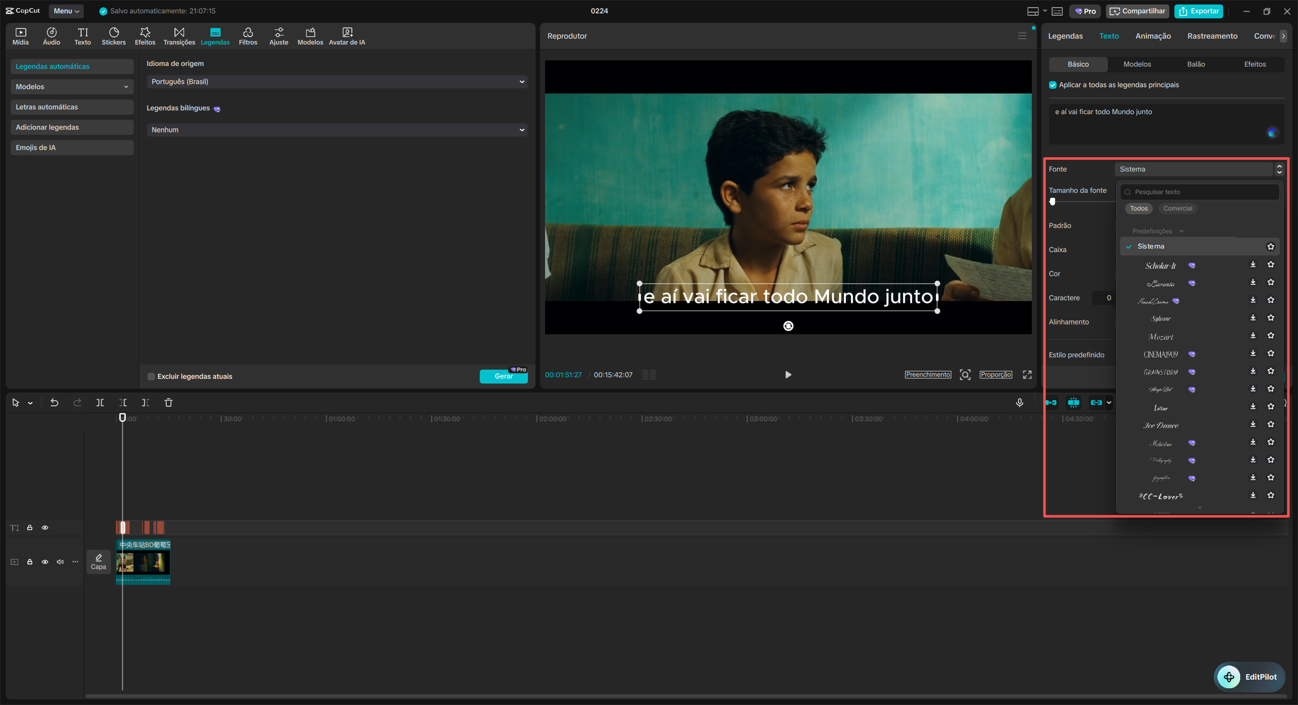Screen dimensions: 1298x705
Task: Favorite the GRAINSTORM font with its star
Action: (x=1271, y=371)
